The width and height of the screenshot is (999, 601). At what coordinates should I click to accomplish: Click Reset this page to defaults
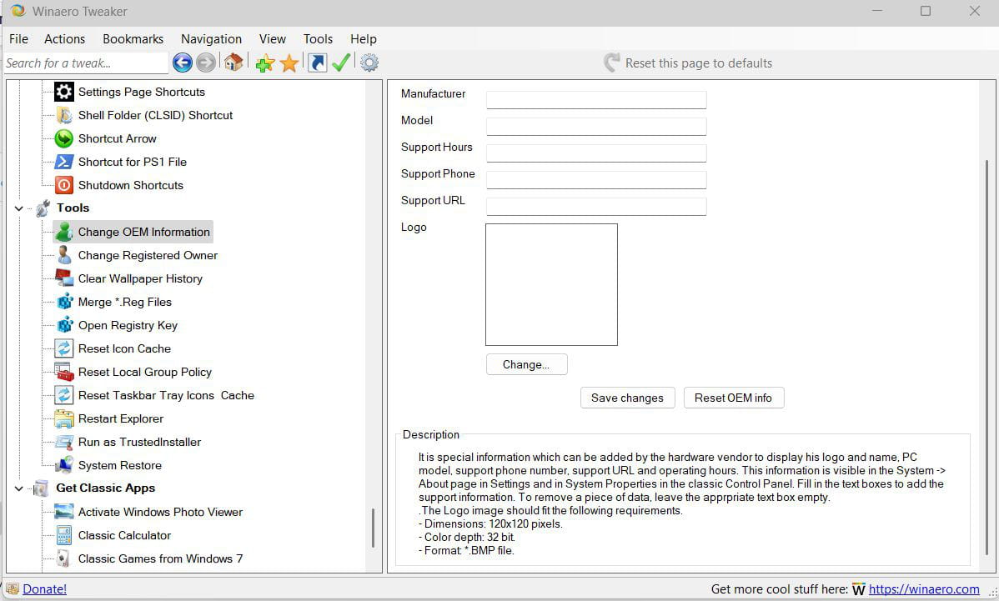tap(688, 63)
